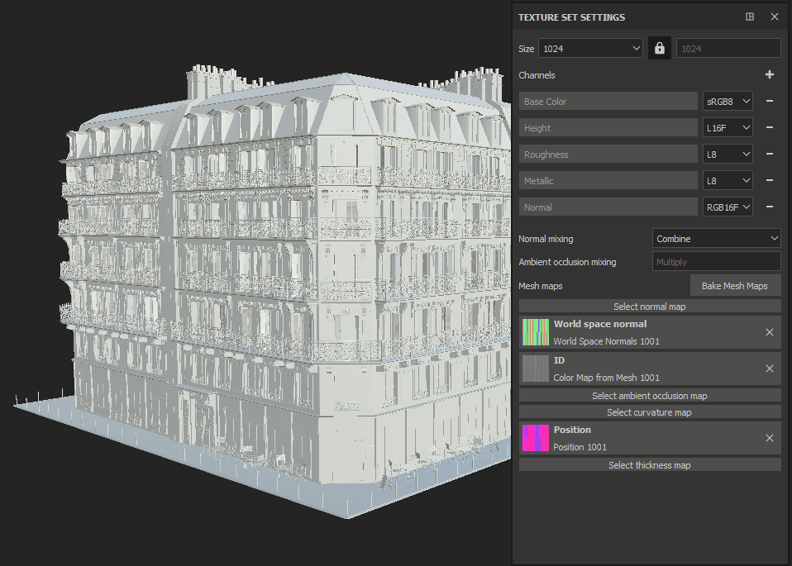Toggle the size ratio lock
This screenshot has height=566, width=792.
[x=659, y=49]
